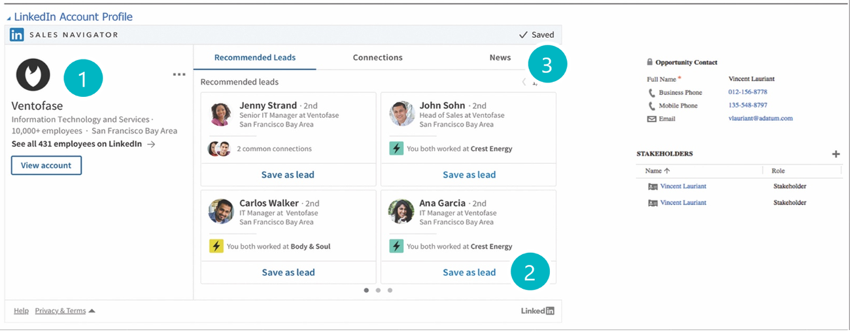The height and width of the screenshot is (333, 850).
Task: Click the LinkedIn Sales Navigator logo
Action: (17, 35)
